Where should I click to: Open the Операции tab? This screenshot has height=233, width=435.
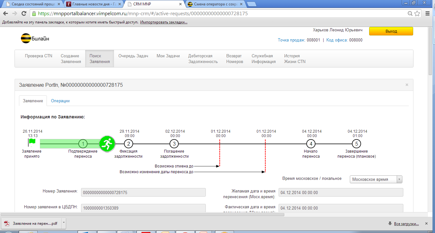pos(60,101)
